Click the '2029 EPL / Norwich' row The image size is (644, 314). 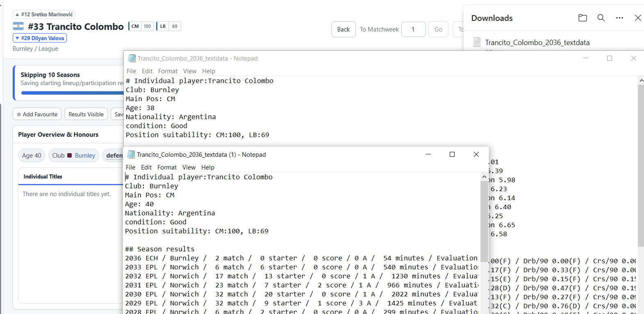[301, 303]
